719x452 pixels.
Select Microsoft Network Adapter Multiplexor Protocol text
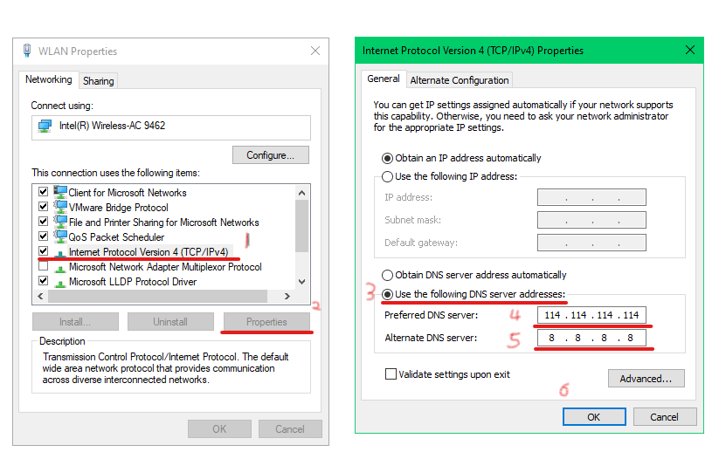pyautogui.click(x=165, y=267)
